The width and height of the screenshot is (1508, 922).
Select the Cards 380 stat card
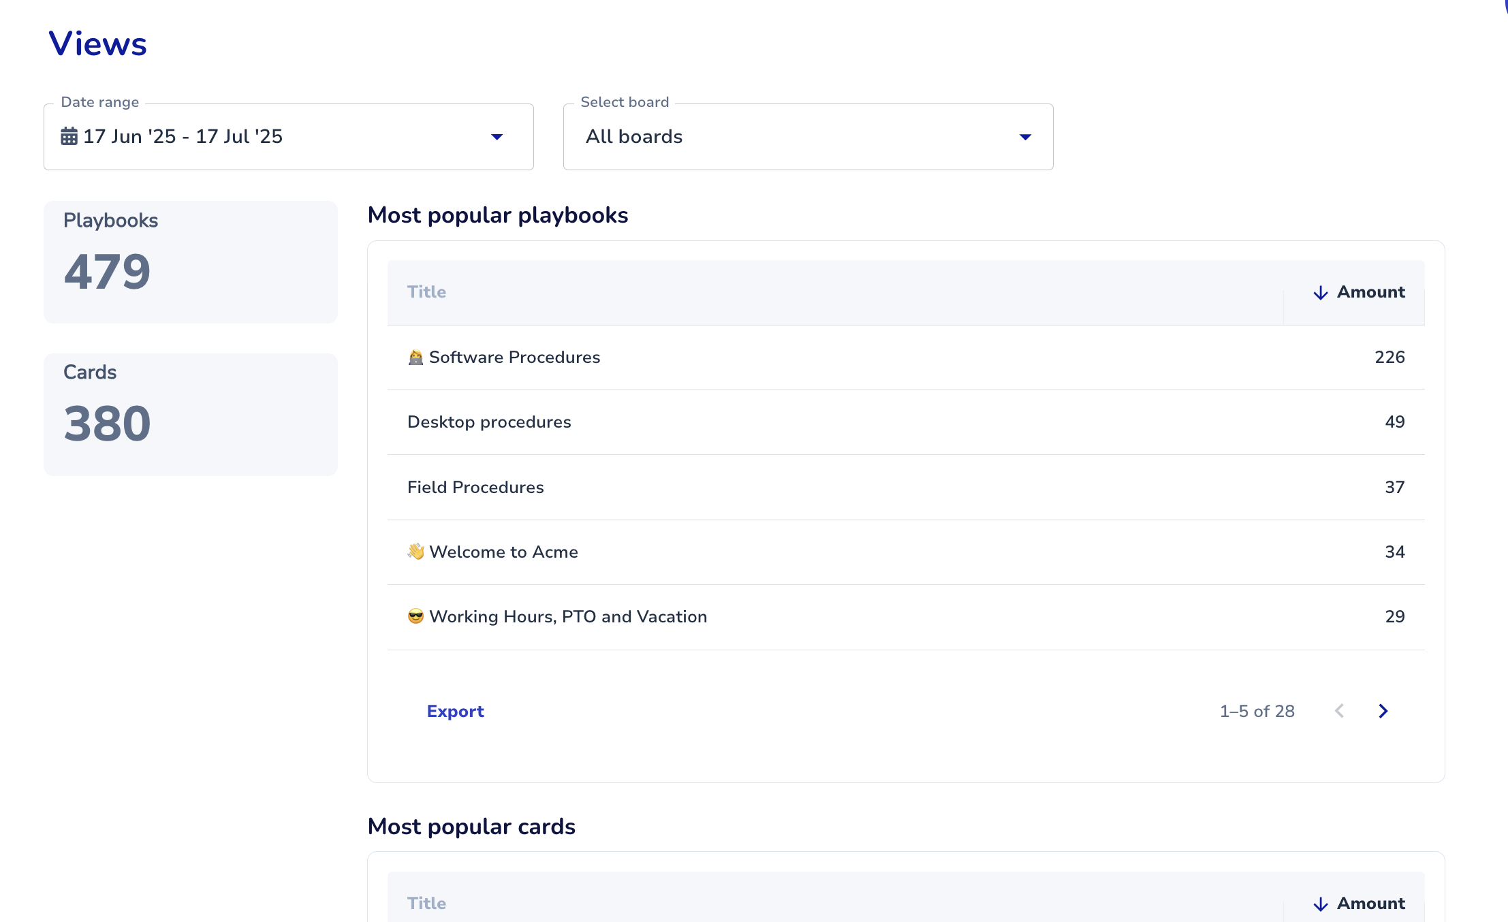(x=190, y=414)
